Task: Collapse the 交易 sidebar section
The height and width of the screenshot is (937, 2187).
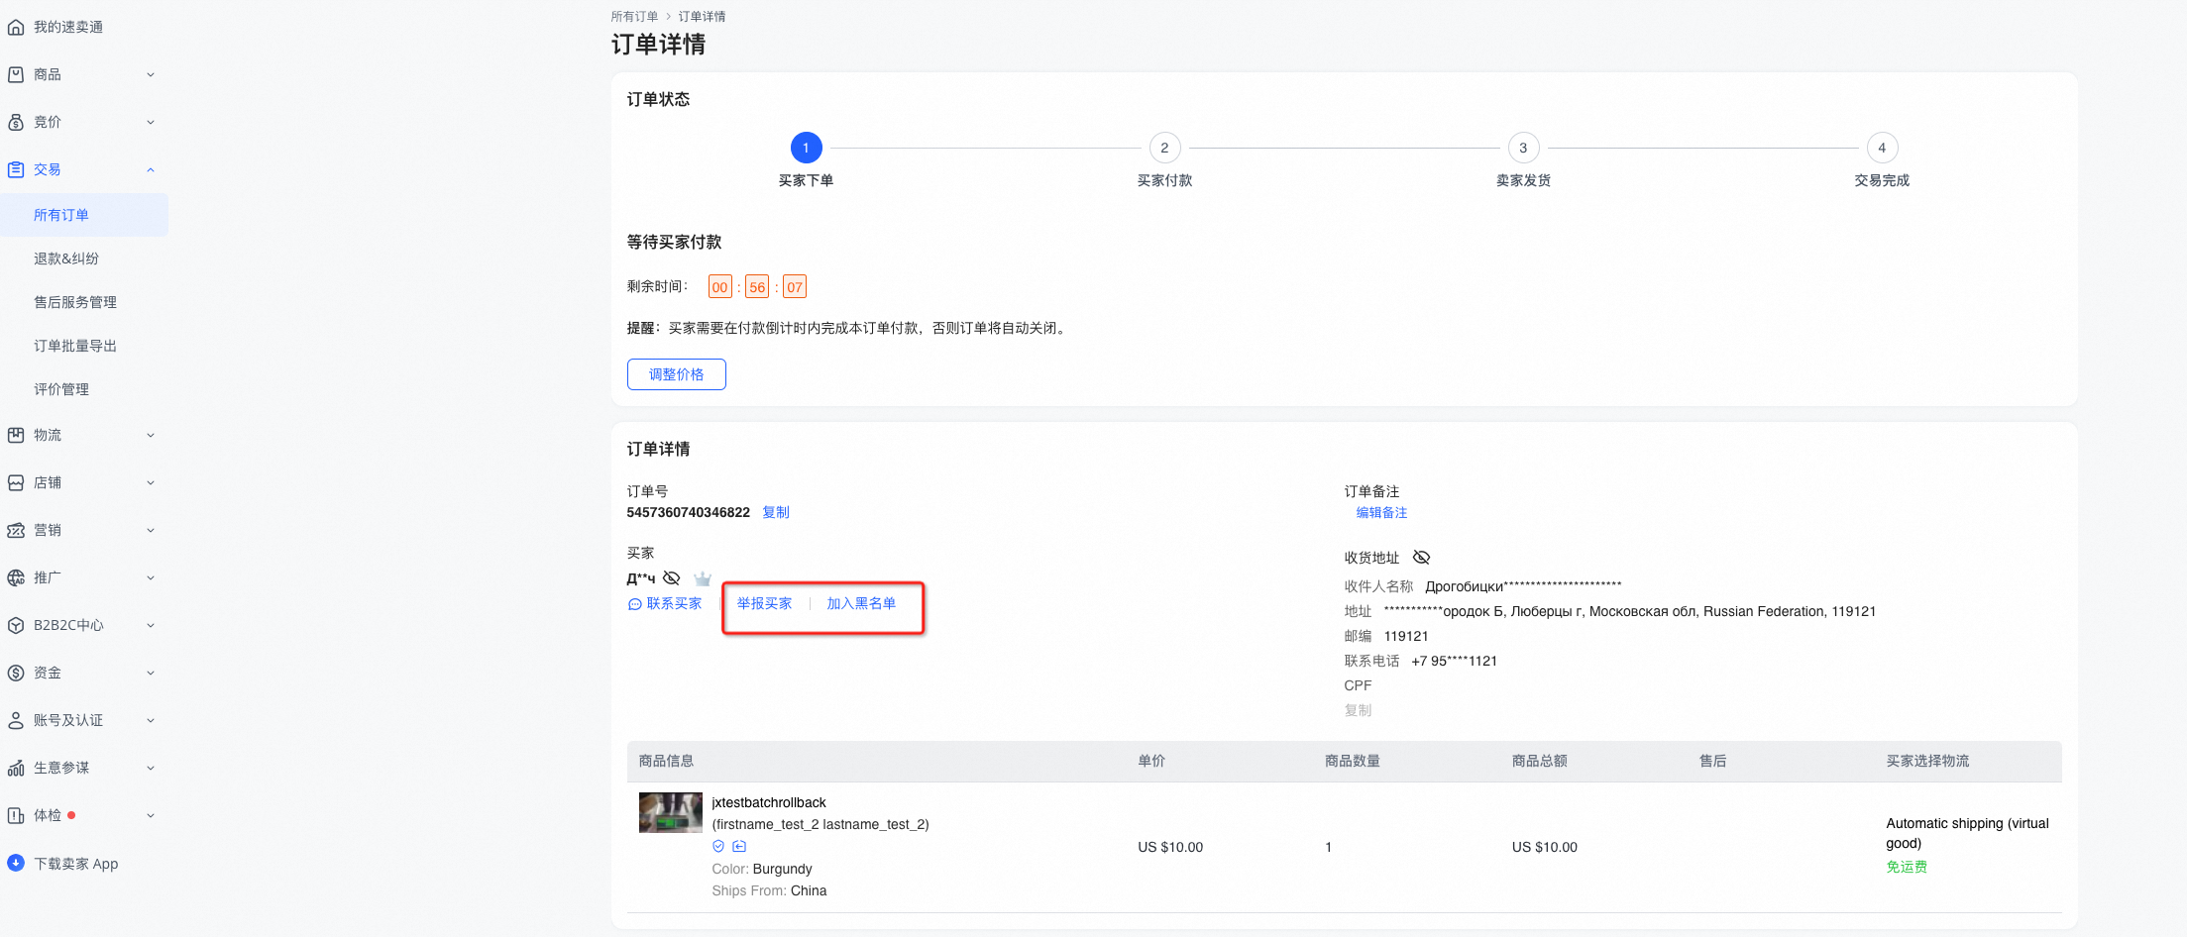Action: coord(150,169)
